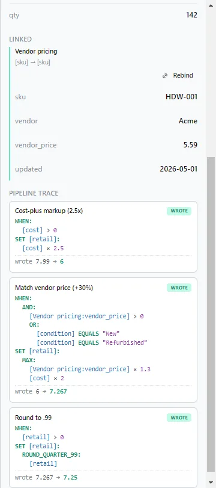Select the updated field label
The image size is (216, 488).
pos(29,169)
